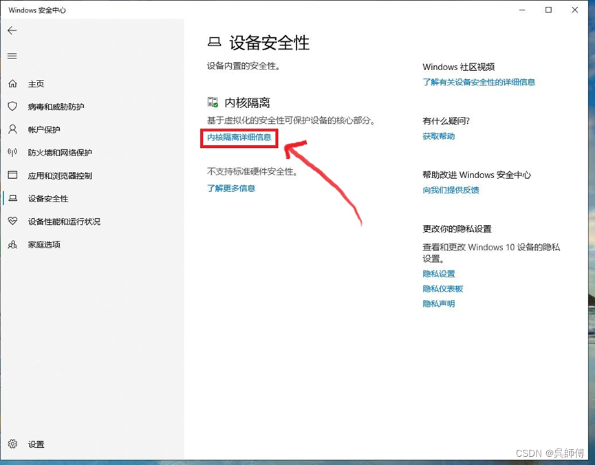Click the back arrow icon

(x=12, y=30)
